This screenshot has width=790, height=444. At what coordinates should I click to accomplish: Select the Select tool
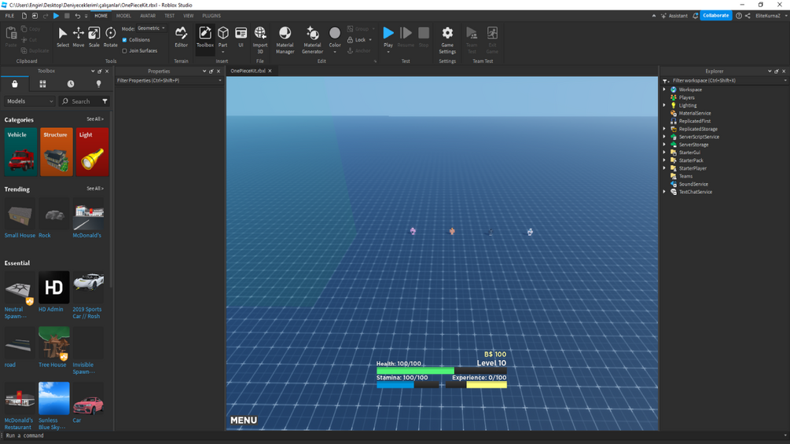pyautogui.click(x=62, y=37)
